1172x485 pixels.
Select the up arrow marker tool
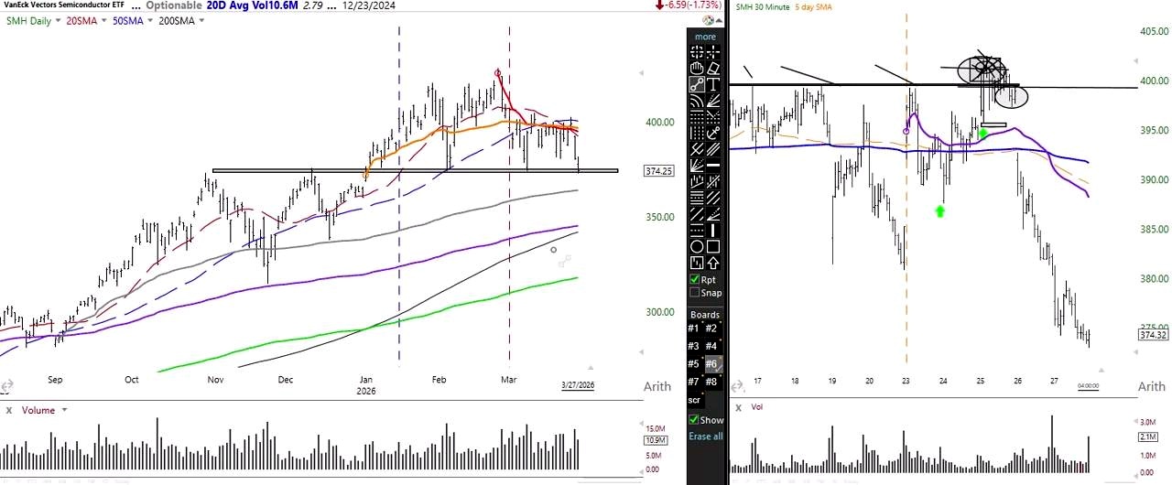click(x=712, y=262)
